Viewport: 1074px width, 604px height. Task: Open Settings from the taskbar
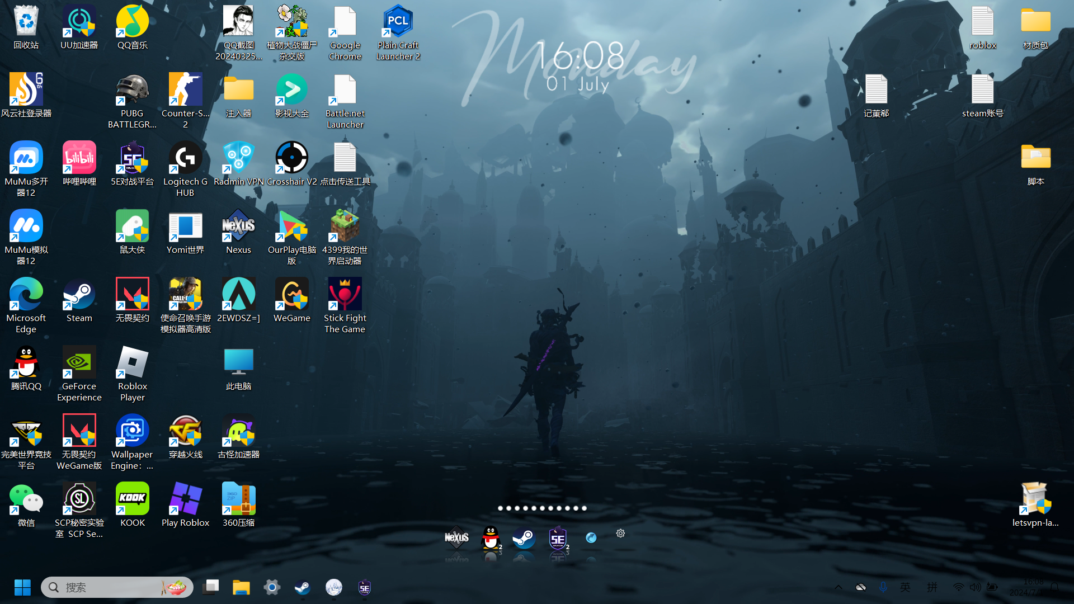coord(272,587)
